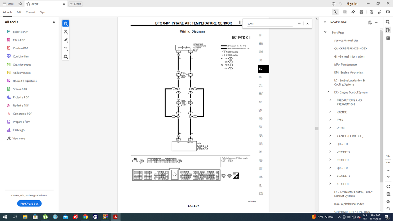Select the freehand draw tool

click(x=65, y=48)
